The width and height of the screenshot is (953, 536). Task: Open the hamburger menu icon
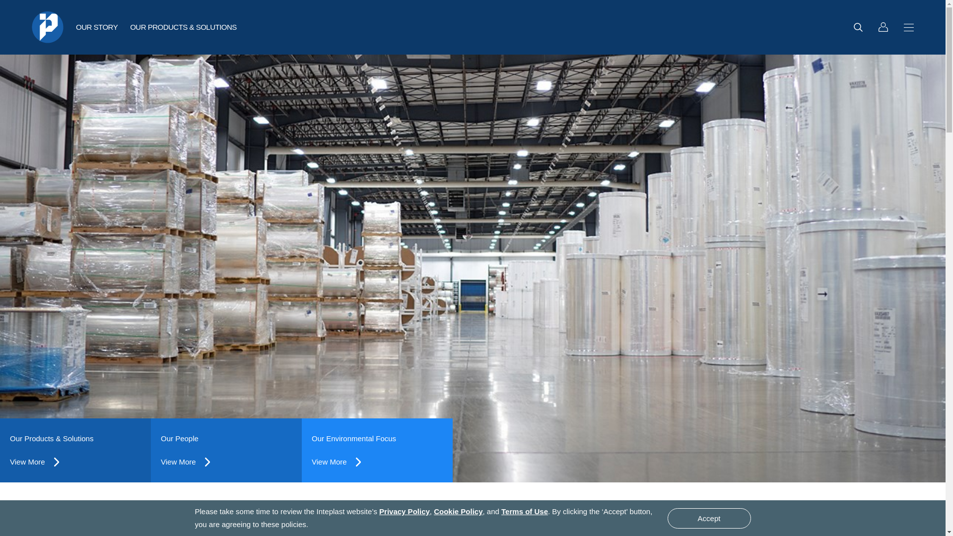coord(908,27)
